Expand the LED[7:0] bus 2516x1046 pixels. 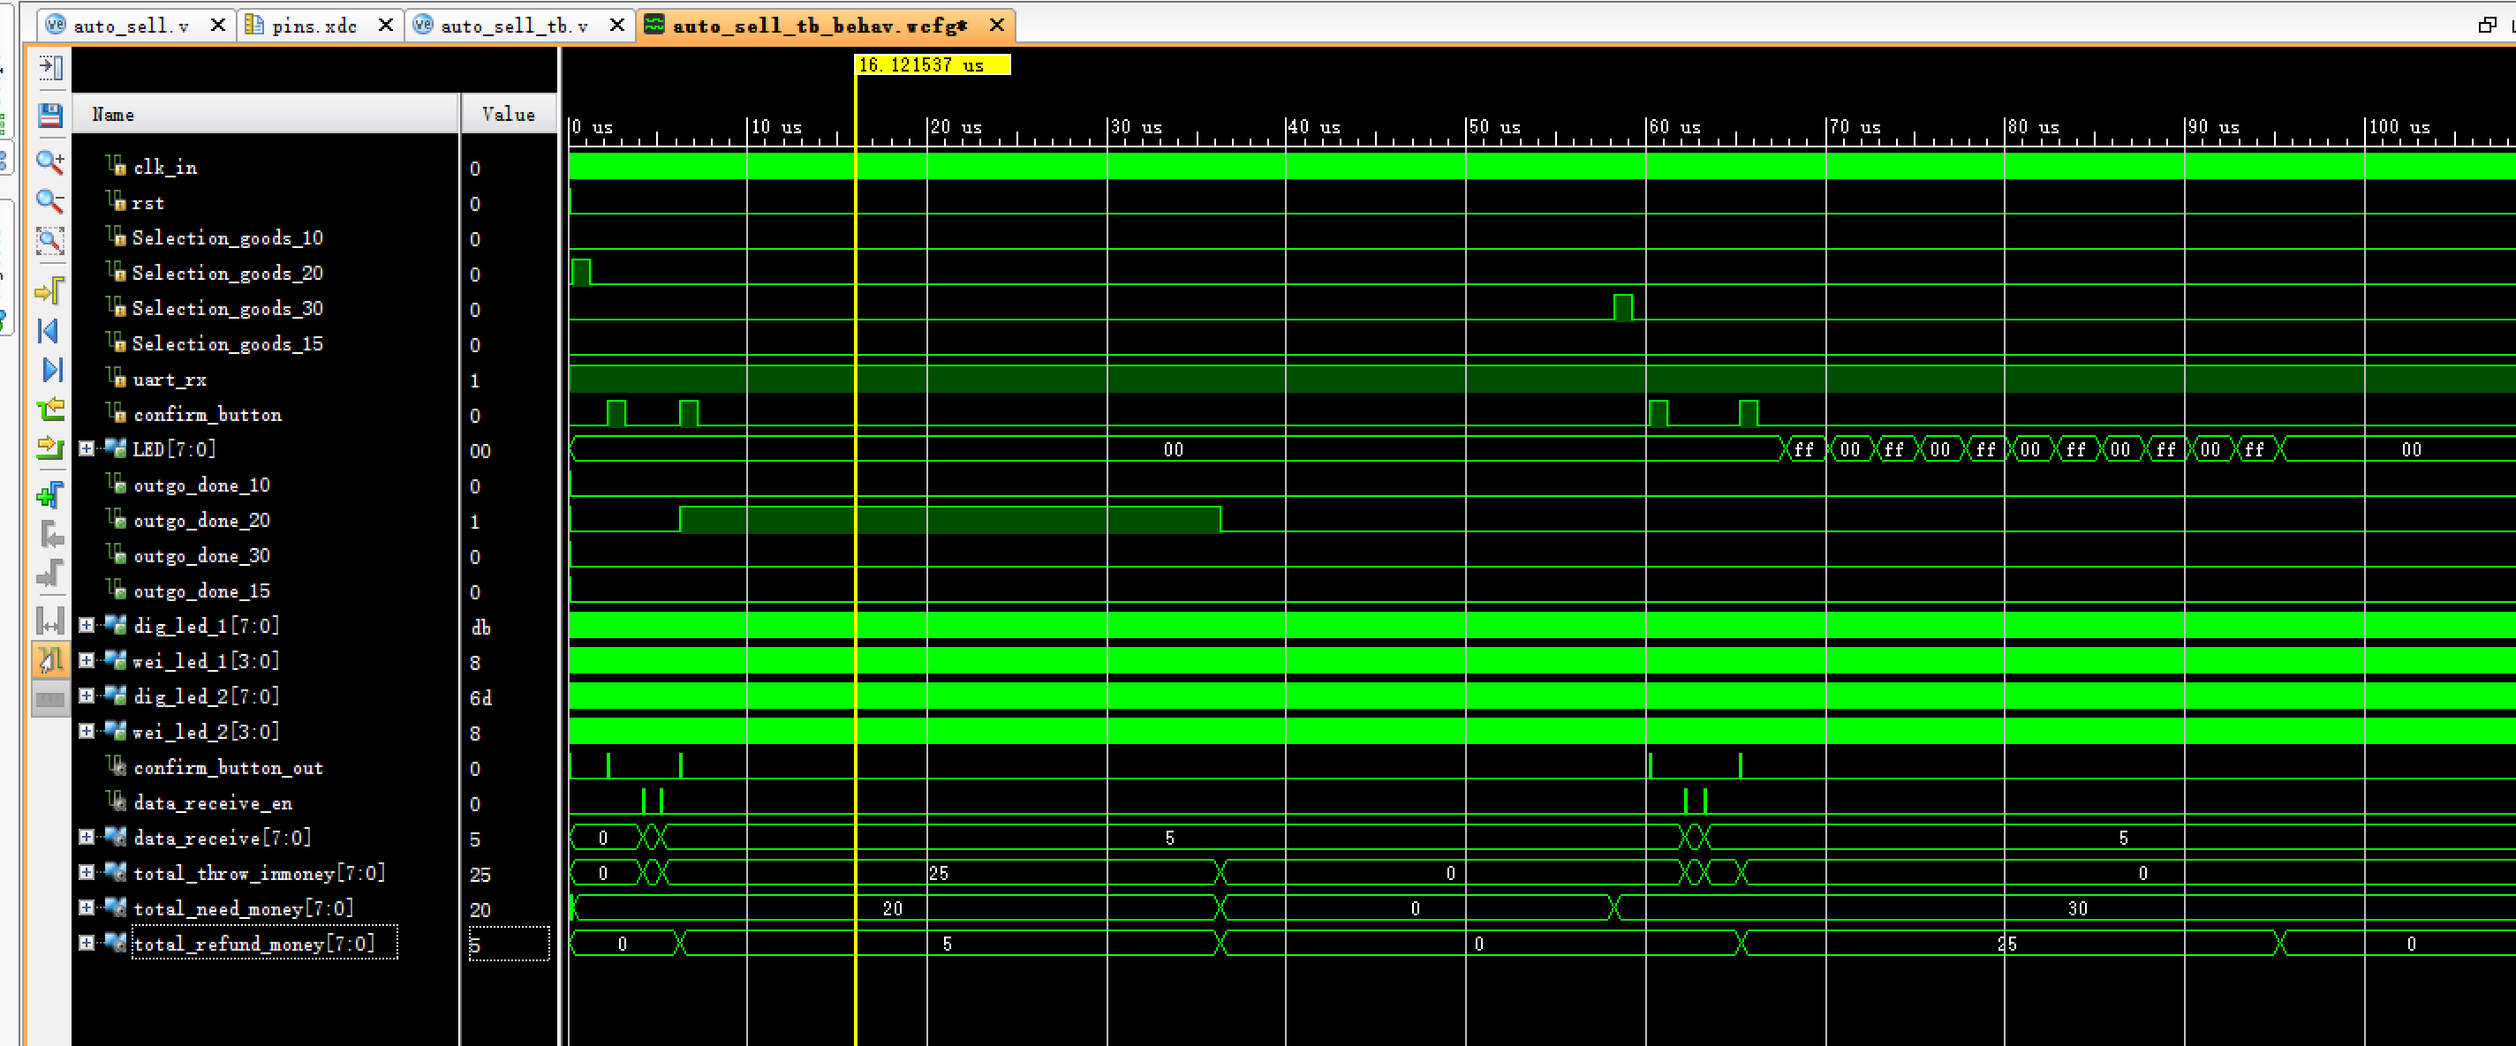click(87, 449)
